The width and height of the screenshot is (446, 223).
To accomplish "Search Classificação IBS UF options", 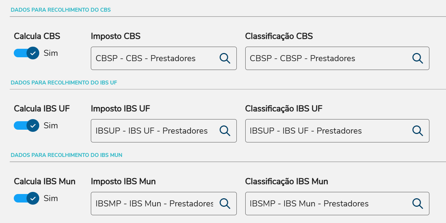I will tap(417, 131).
